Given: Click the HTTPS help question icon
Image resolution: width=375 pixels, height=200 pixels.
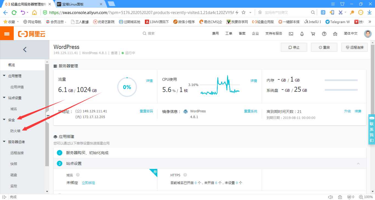Looking at the screenshot, I should point(185,175).
